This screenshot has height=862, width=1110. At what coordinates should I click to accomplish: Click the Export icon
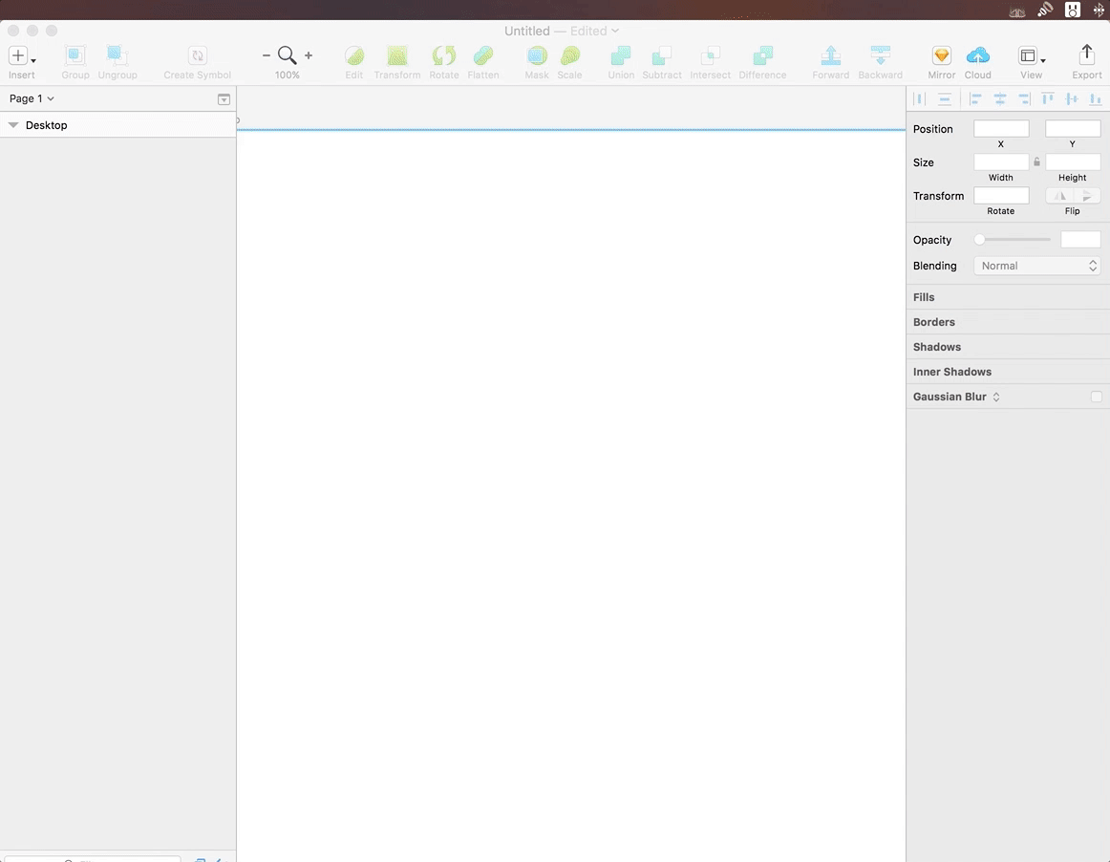[1087, 54]
